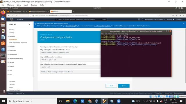Open the Get started sidebar link
186x104 pixels.
[13, 40]
